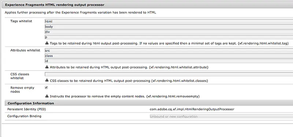This screenshot has height=137, width=293.
Task: Uncheck the Remove empty nodes checkbox
Action: click(47, 87)
